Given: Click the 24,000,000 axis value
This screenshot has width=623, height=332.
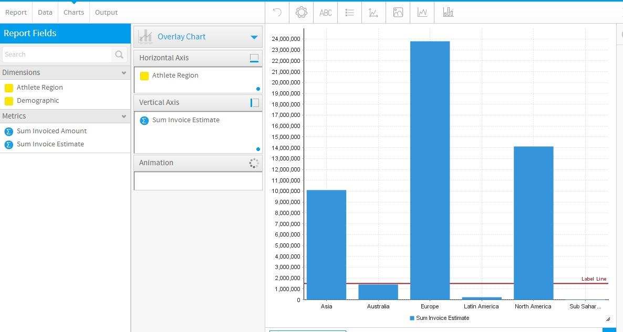Looking at the screenshot, I should pos(286,39).
